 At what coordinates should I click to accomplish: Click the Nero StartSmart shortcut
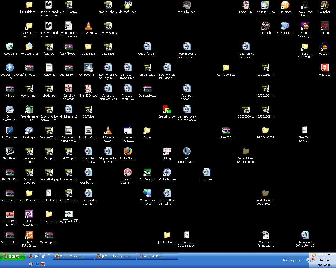[128, 176]
